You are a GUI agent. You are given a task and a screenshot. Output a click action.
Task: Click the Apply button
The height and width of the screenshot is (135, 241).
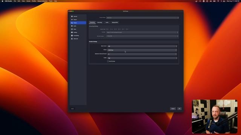click(72, 109)
